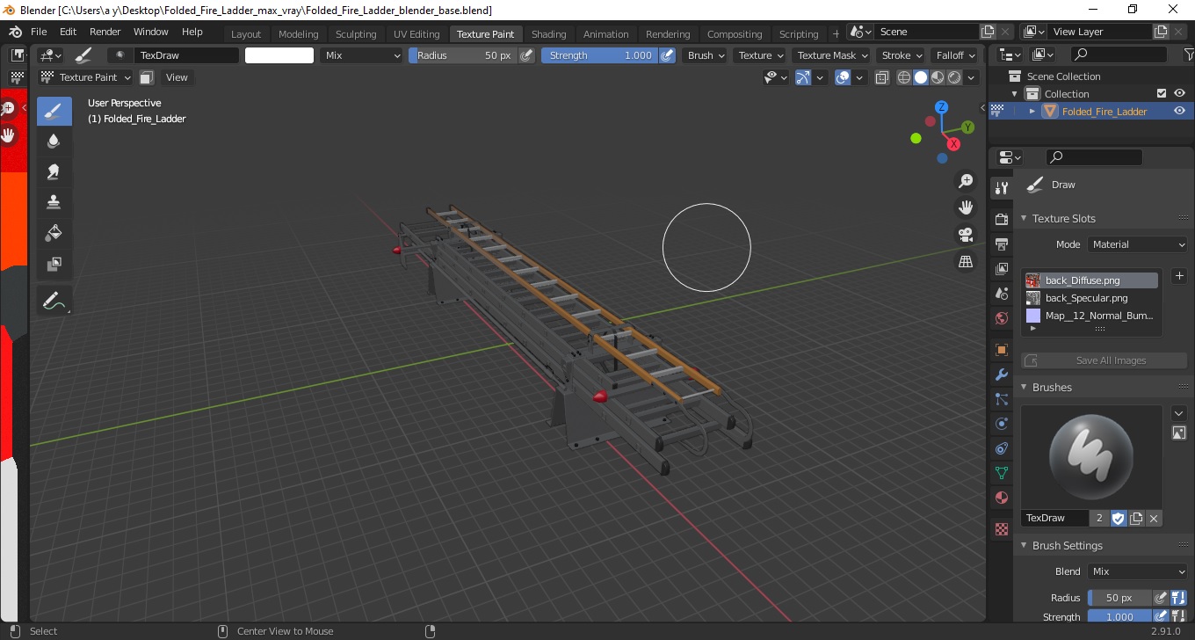Open the Scene properties tab
This screenshot has height=640, width=1195.
(x=1001, y=293)
